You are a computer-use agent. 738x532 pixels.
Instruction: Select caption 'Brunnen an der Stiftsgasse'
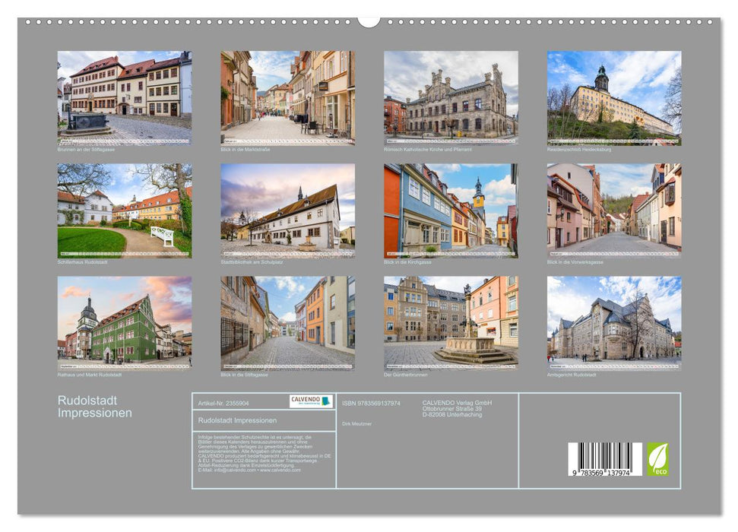[x=86, y=150]
